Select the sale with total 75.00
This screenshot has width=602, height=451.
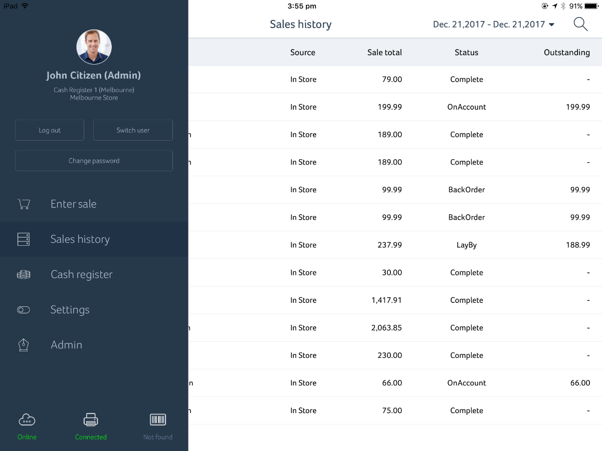[395, 410]
